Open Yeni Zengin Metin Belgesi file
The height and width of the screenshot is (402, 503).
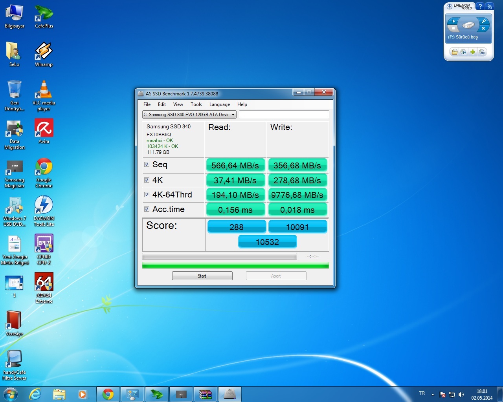pos(15,250)
